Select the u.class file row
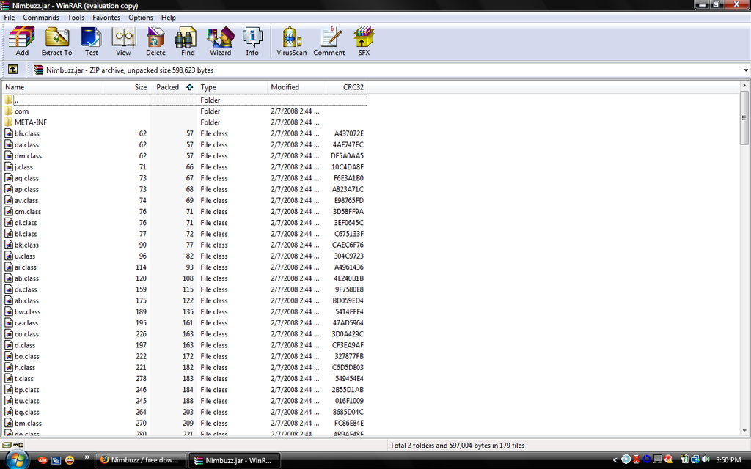The image size is (751, 469). [185, 256]
